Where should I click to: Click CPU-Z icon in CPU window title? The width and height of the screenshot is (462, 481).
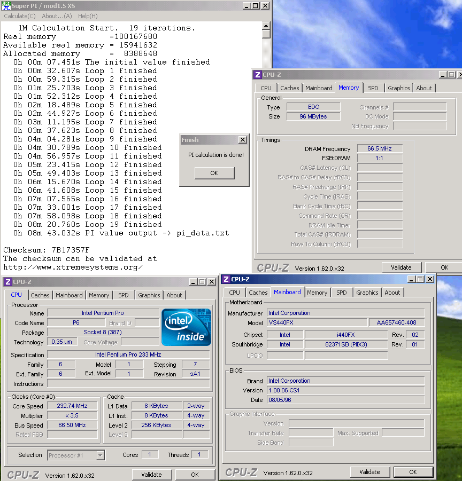pyautogui.click(x=7, y=282)
